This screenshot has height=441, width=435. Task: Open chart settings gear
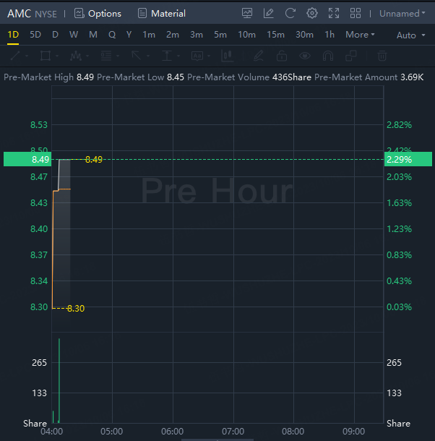[x=312, y=13]
